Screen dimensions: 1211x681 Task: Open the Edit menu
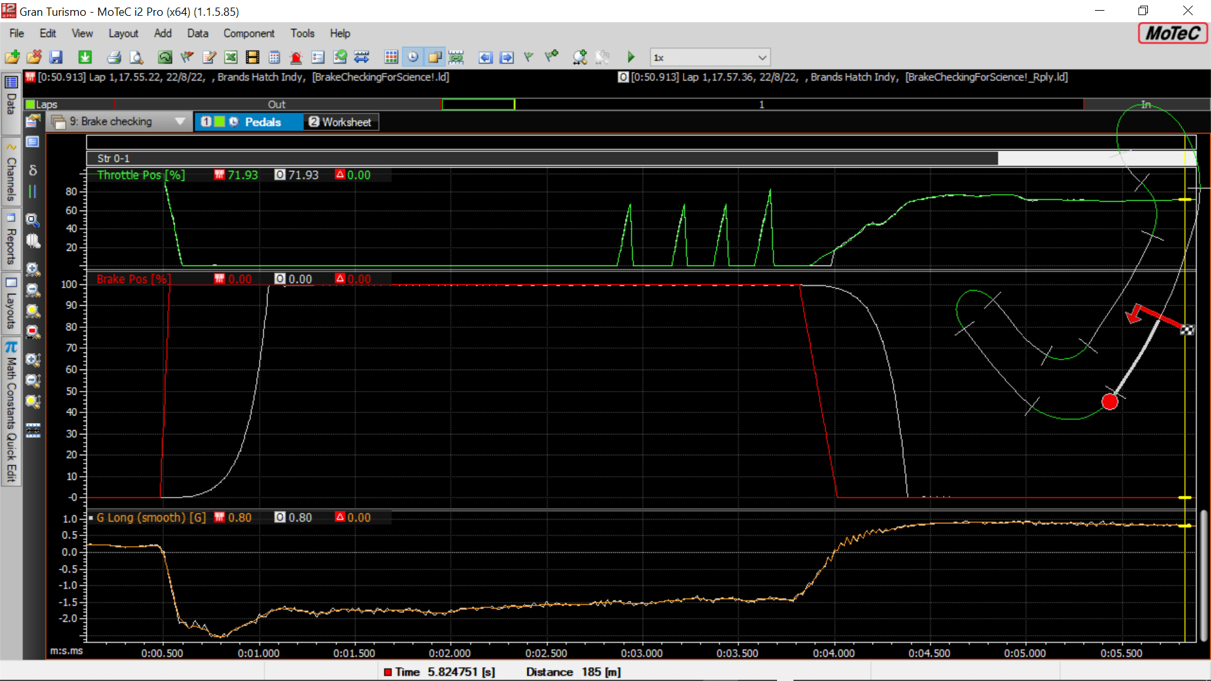coord(48,33)
